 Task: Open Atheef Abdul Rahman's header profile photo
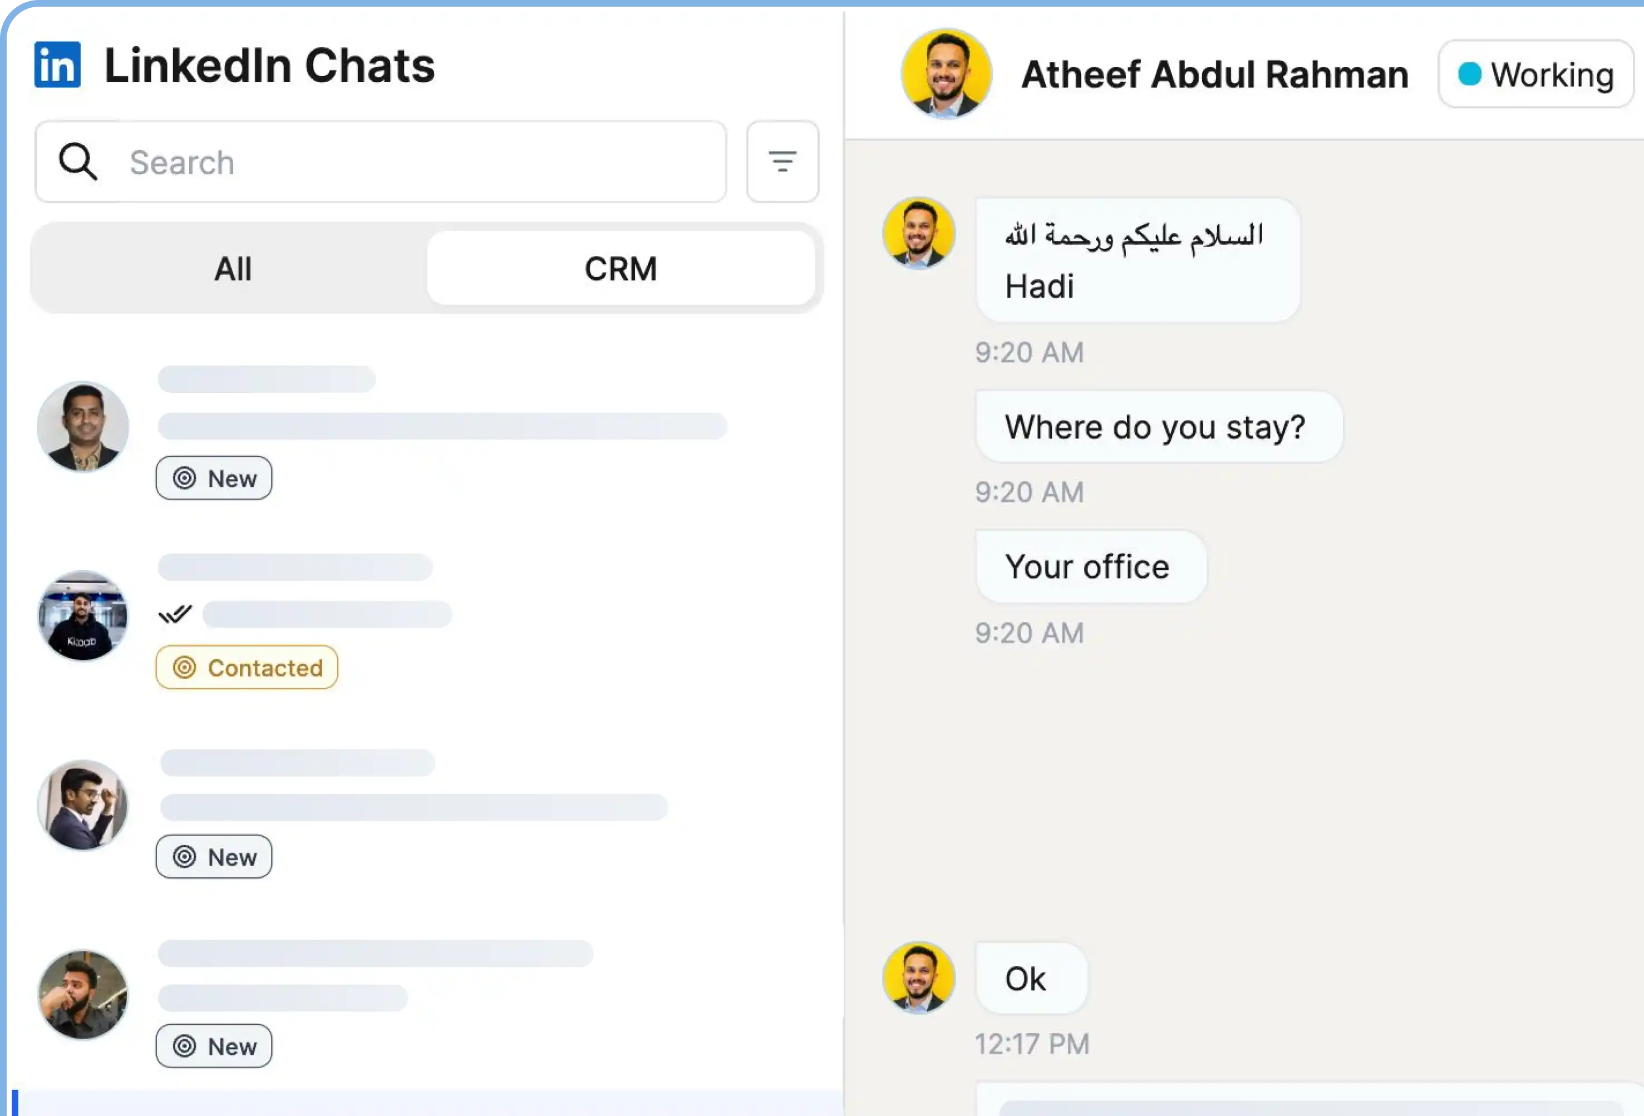coord(946,74)
